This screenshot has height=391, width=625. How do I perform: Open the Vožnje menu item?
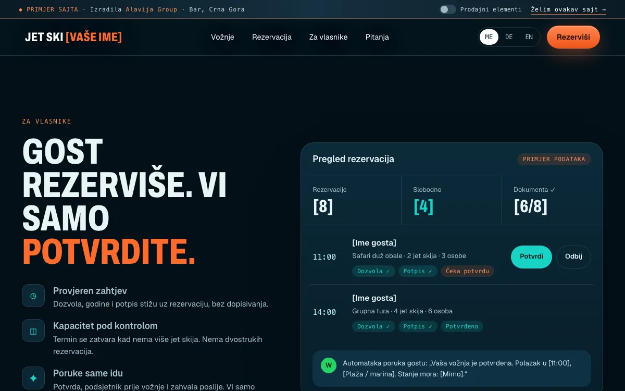222,37
